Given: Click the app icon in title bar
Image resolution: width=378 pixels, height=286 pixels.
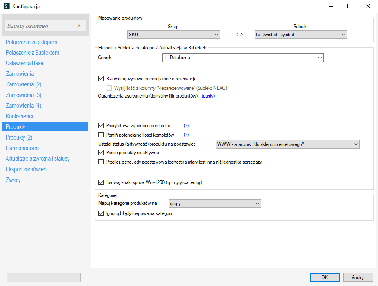Looking at the screenshot, I should [7, 6].
